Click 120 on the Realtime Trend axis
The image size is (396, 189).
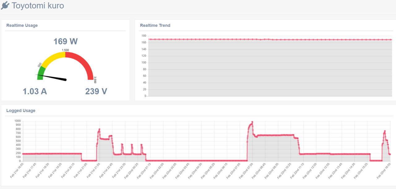[x=144, y=56]
